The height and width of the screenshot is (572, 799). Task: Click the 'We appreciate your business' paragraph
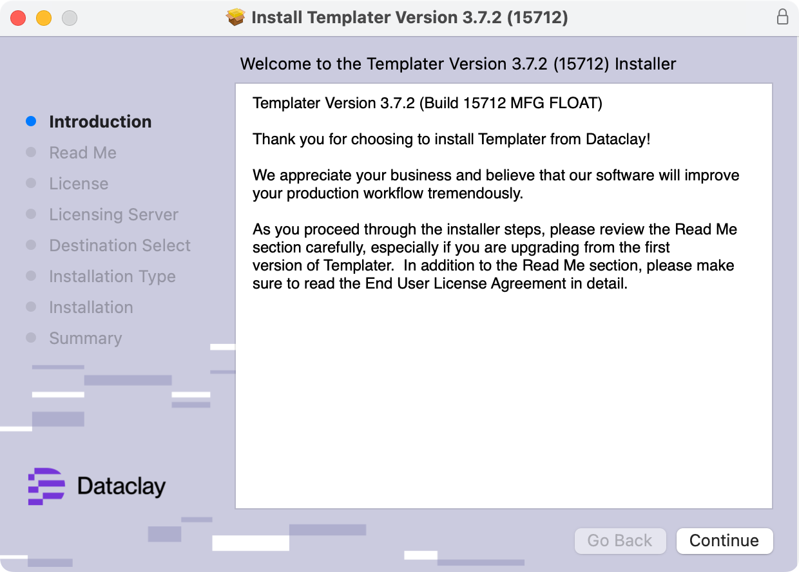(x=496, y=184)
